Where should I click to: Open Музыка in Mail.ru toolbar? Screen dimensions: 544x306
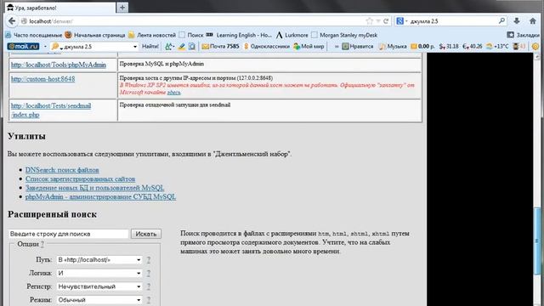393,46
